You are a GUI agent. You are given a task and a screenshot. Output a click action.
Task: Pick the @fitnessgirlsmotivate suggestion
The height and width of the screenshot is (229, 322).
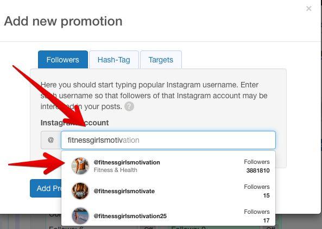point(124,191)
